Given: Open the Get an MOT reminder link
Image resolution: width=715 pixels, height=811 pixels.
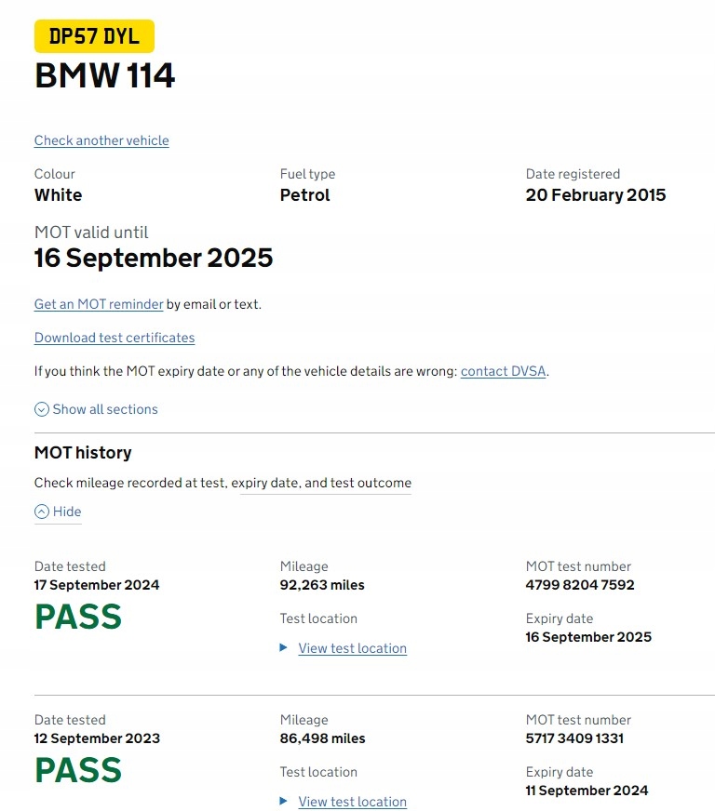Looking at the screenshot, I should coord(99,304).
